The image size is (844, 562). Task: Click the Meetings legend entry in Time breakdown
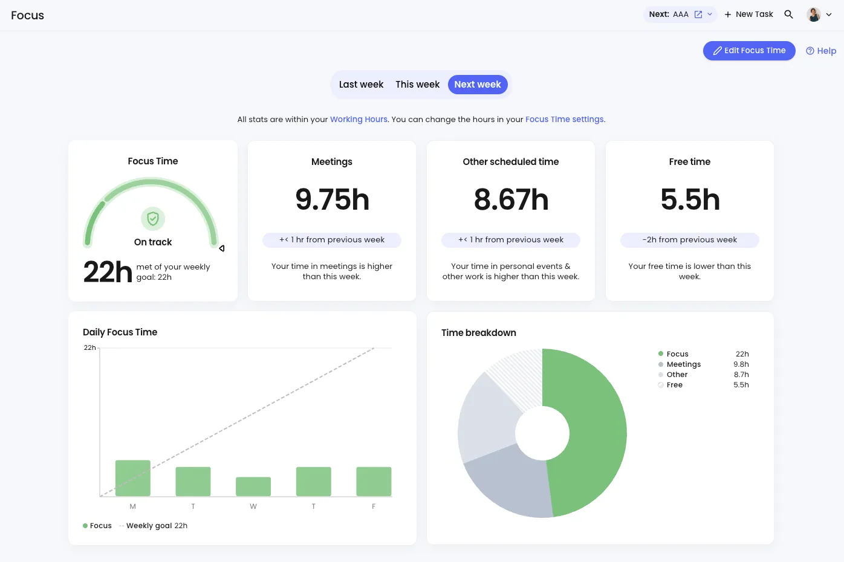[703, 364]
